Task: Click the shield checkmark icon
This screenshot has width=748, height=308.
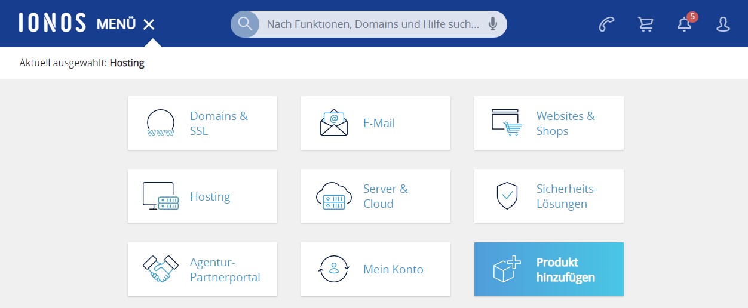Action: click(x=507, y=196)
